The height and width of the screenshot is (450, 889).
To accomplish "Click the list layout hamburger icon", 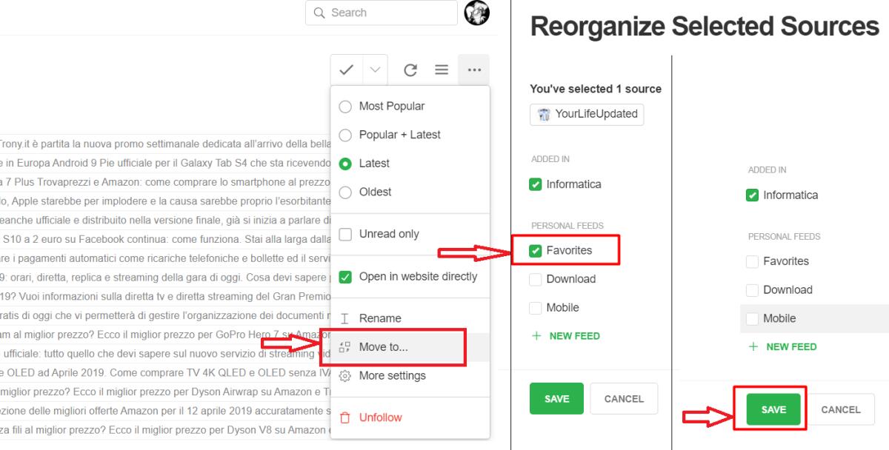I will [442, 69].
